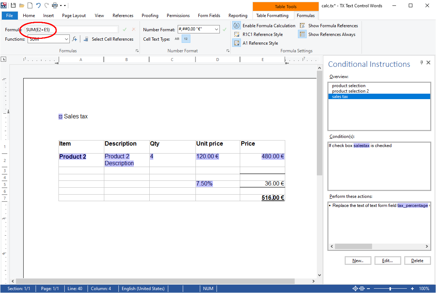Click the Print icon
Viewport: 436px width, 293px height.
[55, 5]
